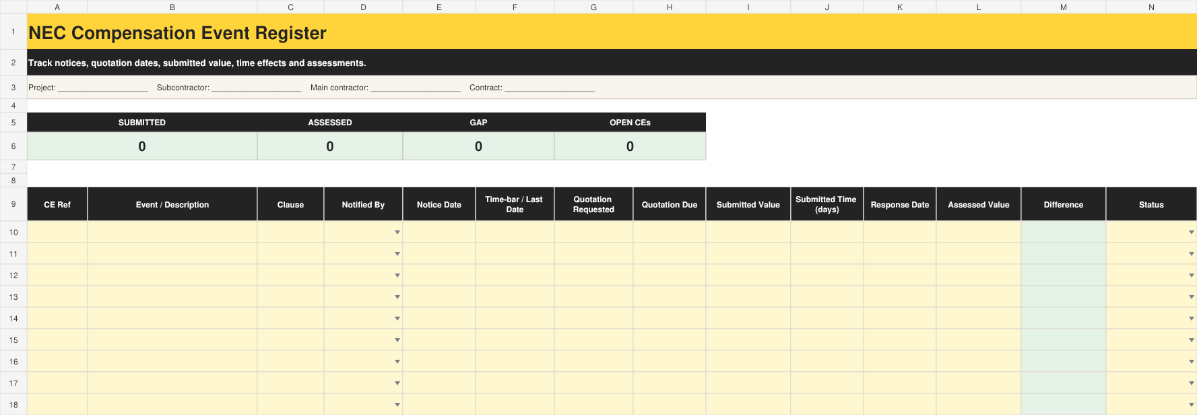This screenshot has width=1197, height=415.
Task: Click the Project details line in row 3
Action: click(612, 88)
